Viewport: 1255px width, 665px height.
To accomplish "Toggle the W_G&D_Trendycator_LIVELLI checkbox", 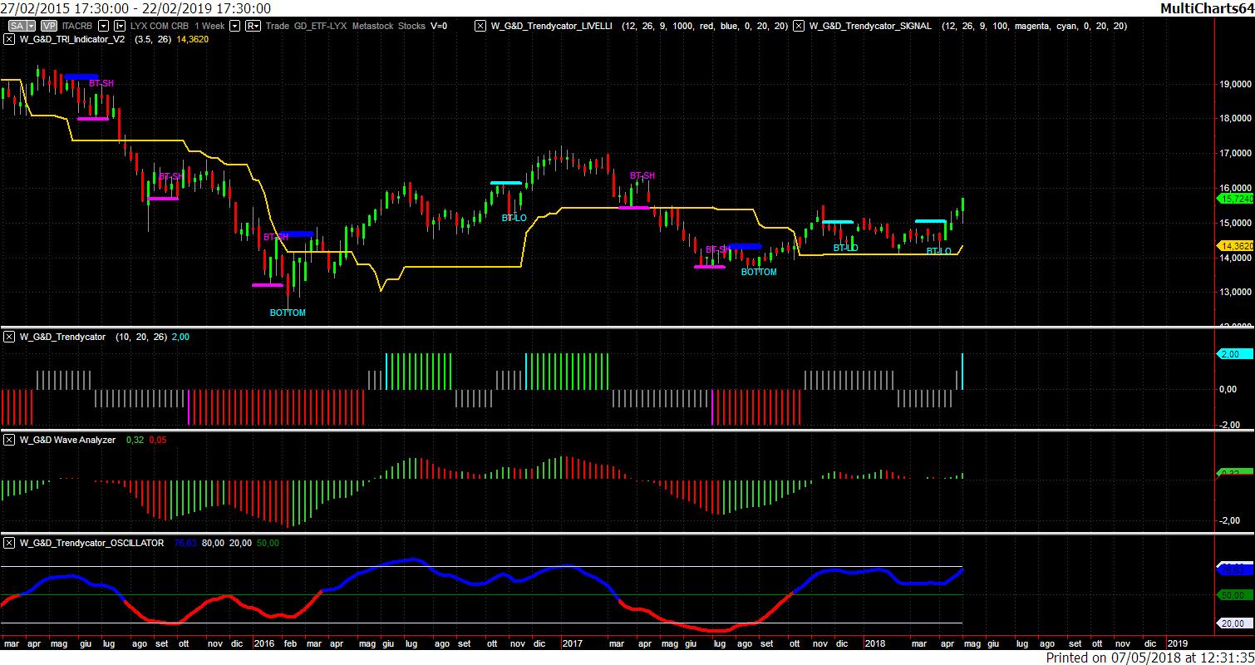I will [x=480, y=26].
